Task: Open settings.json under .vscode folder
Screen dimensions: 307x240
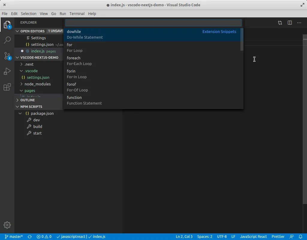Action: point(38,78)
